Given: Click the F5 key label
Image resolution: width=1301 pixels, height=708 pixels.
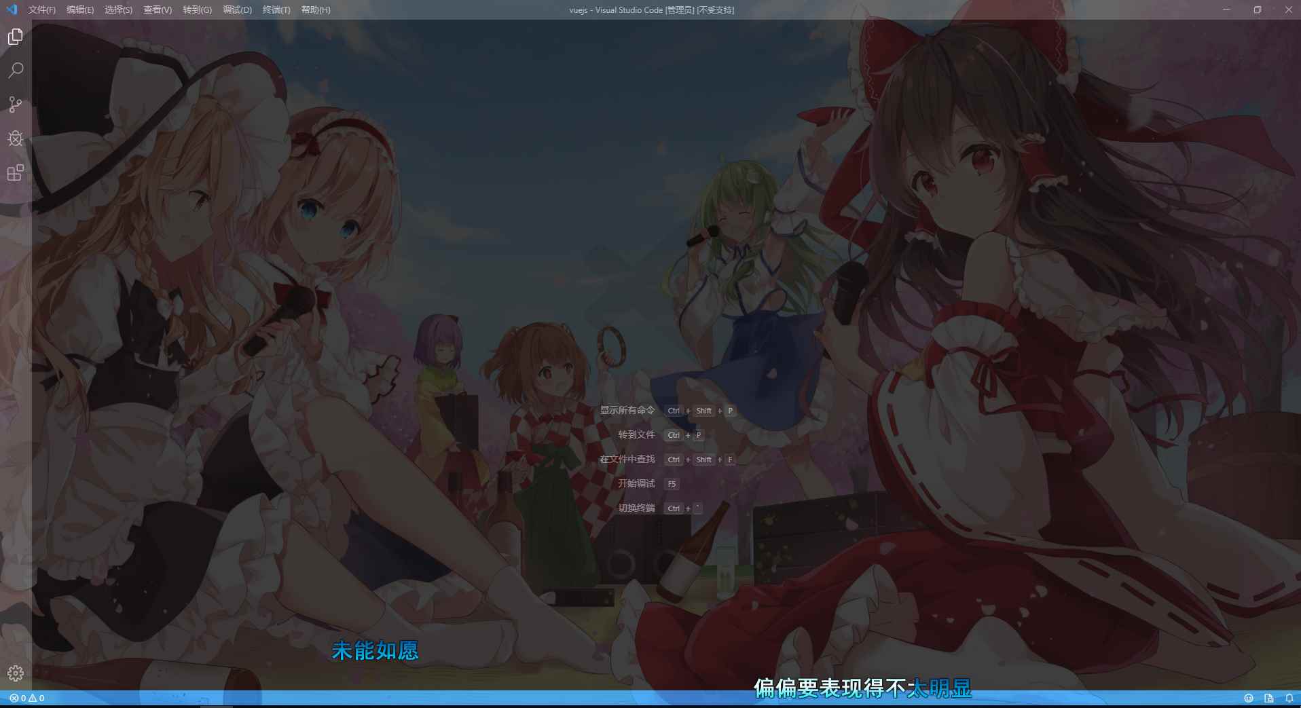Looking at the screenshot, I should pyautogui.click(x=672, y=484).
